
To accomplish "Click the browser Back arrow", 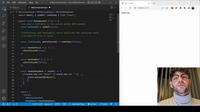I will [x=122, y=8].
